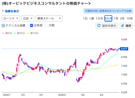The image size is (135, 98).
Task: Open 手数料の安い証券会社をランキングで比較 link
Action: click(108, 11)
